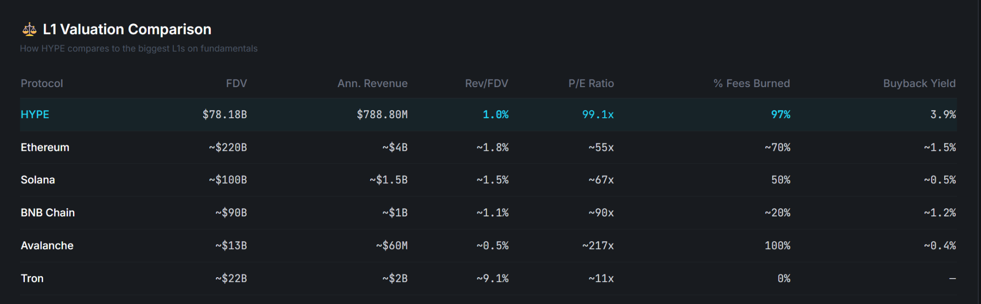The width and height of the screenshot is (981, 304).
Task: Click HYPE buyback yield 3.9%
Action: (x=943, y=114)
